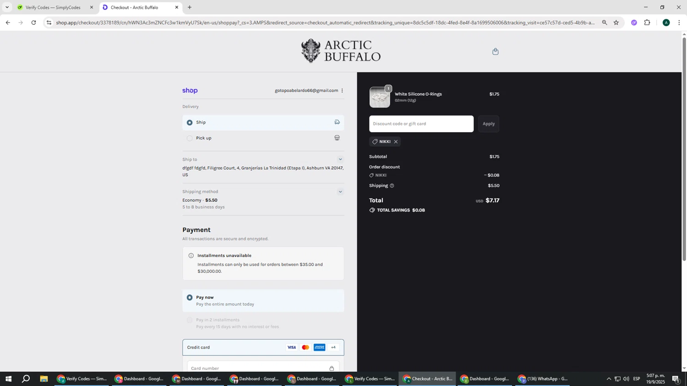Open Windows taskbar search
Image resolution: width=687 pixels, height=386 pixels.
tap(26, 379)
